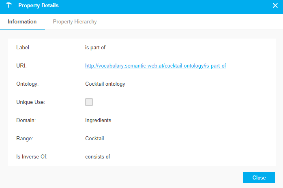Click the 'Label' field name
Screen dimensions: 283x188
coord(23,47)
